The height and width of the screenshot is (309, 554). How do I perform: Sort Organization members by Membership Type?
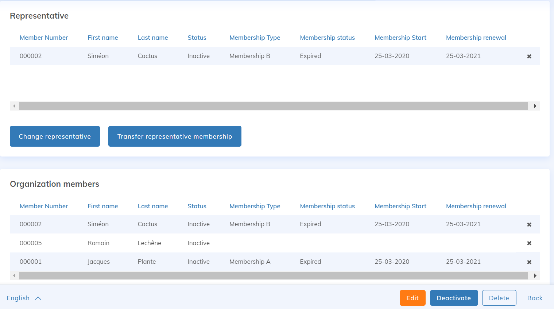pos(255,206)
